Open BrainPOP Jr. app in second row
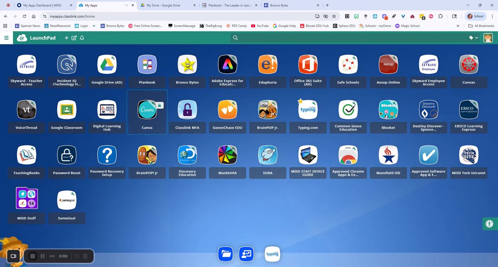Screen dimensions: 498x267 pos(268,110)
